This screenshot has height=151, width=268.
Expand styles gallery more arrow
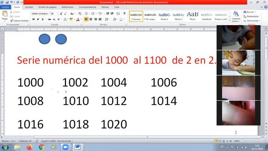[229, 21]
